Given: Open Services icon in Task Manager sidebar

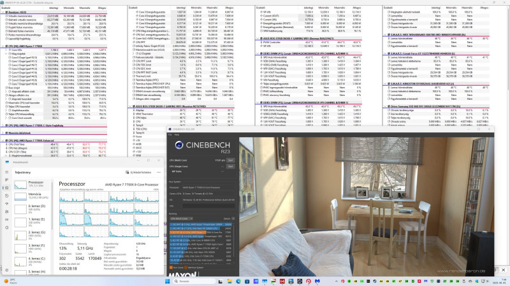Looking at the screenshot, I should (x=6, y=228).
